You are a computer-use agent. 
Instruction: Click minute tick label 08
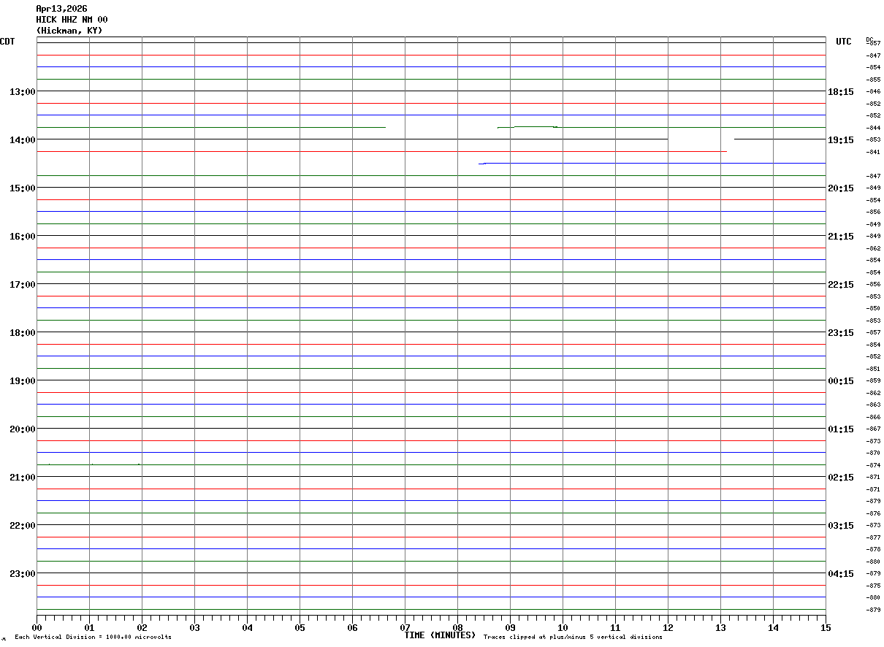(x=457, y=627)
